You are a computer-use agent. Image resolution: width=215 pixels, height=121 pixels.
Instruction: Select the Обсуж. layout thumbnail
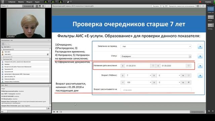click(211, 17)
